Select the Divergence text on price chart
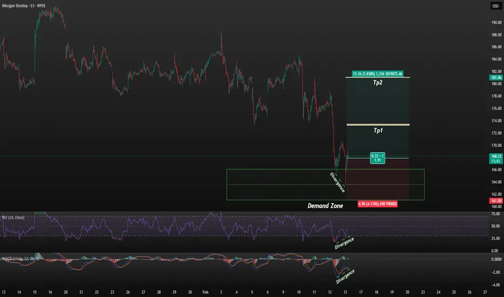This screenshot has width=504, height=297. click(x=337, y=183)
